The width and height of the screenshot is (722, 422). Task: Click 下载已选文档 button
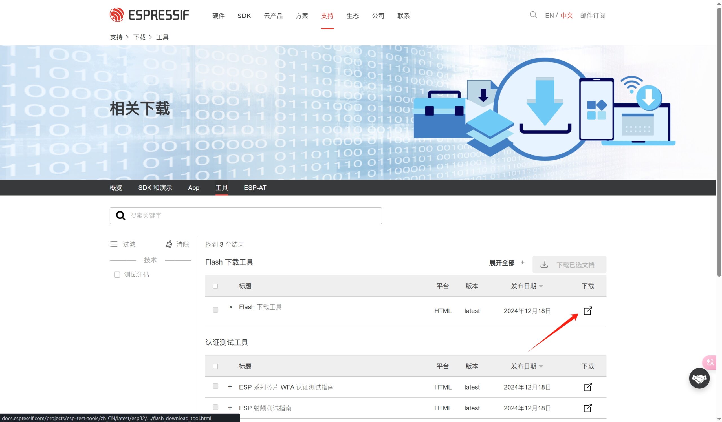pos(569,265)
